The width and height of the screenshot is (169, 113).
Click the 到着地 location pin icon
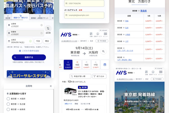tap(9, 33)
